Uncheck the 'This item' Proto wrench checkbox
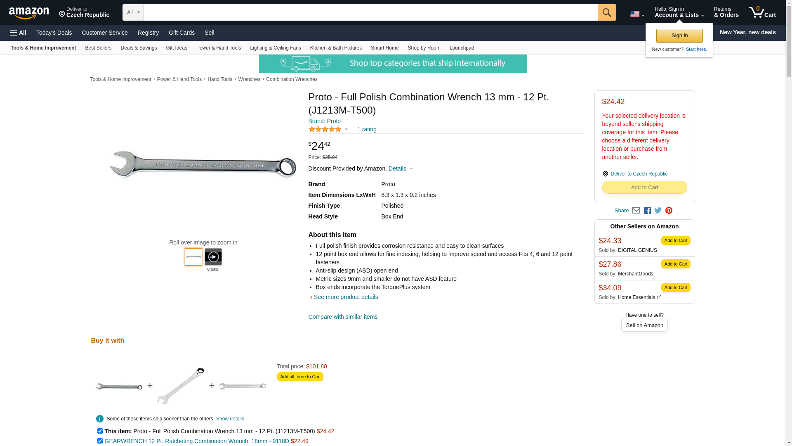Screen dimensions: 792x446 coord(100,431)
